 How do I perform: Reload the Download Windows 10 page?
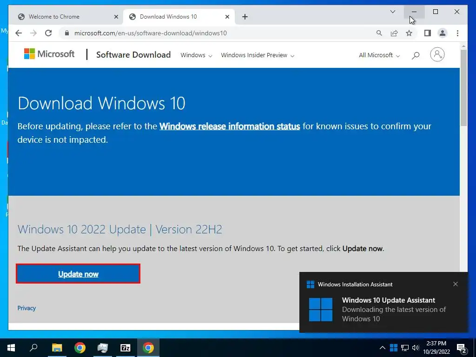coord(48,33)
